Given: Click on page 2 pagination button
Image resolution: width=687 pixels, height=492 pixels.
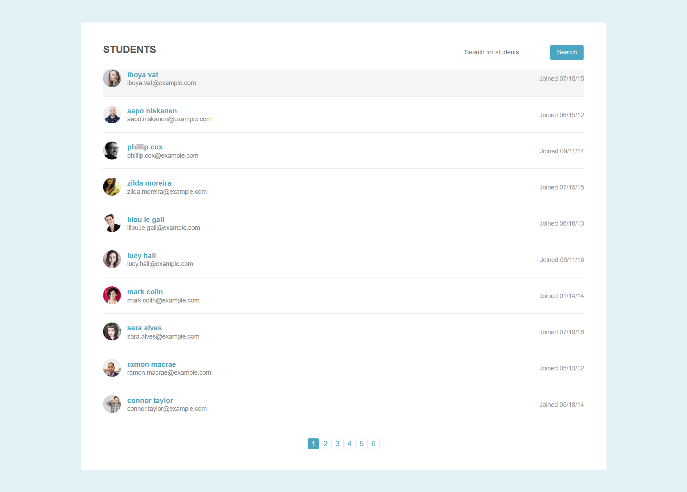Looking at the screenshot, I should [325, 443].
